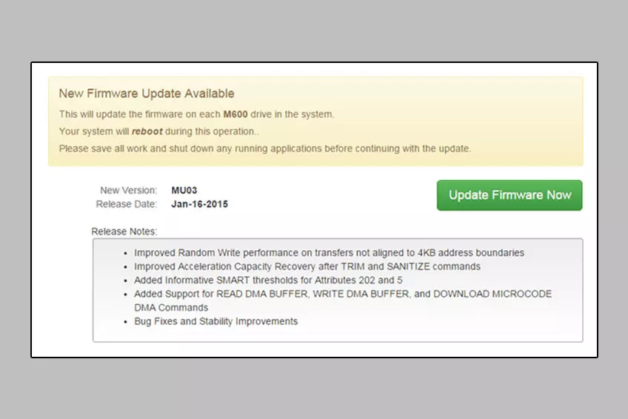The width and height of the screenshot is (628, 419).
Task: Click the New Version label
Action: click(128, 190)
